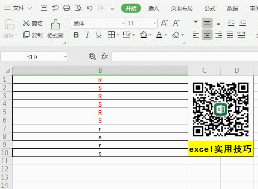This screenshot has height=189, width=258.
Task: Select the Format Painter (格式刷) tool
Action: click(x=55, y=29)
